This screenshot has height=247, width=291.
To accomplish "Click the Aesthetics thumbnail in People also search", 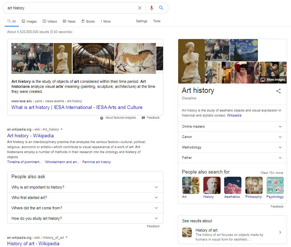I will 232,185.
